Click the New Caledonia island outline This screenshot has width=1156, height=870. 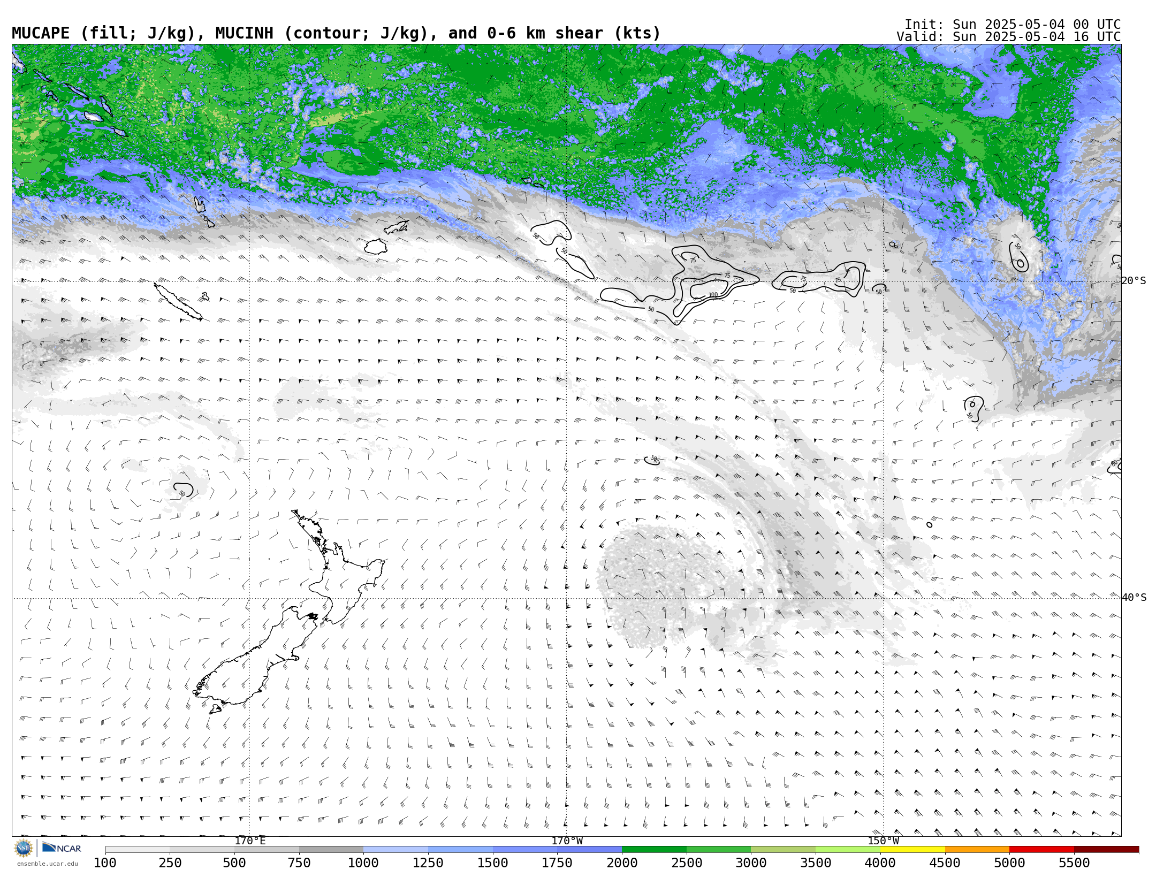pyautogui.click(x=178, y=302)
